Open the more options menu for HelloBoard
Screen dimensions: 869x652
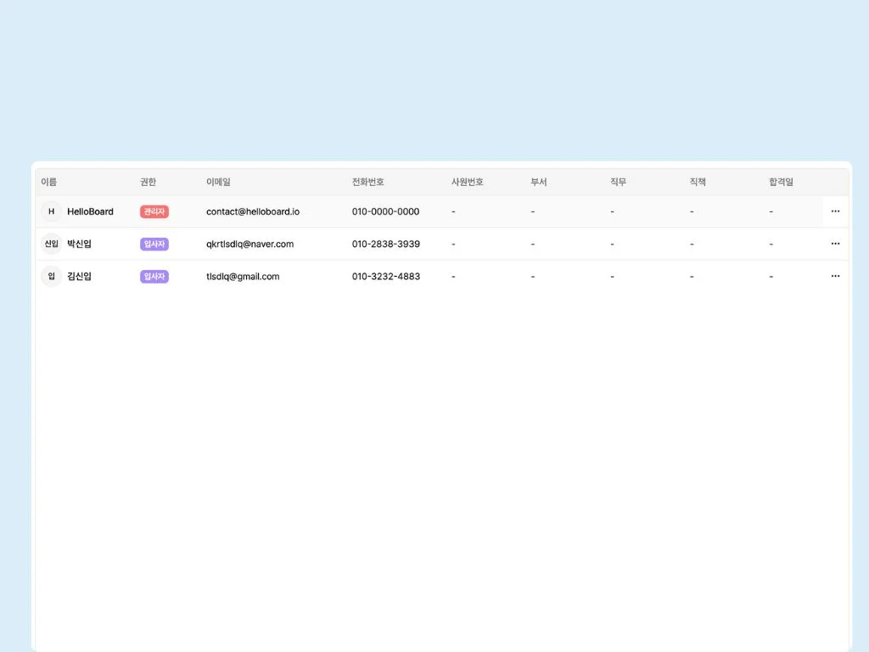[x=835, y=211]
